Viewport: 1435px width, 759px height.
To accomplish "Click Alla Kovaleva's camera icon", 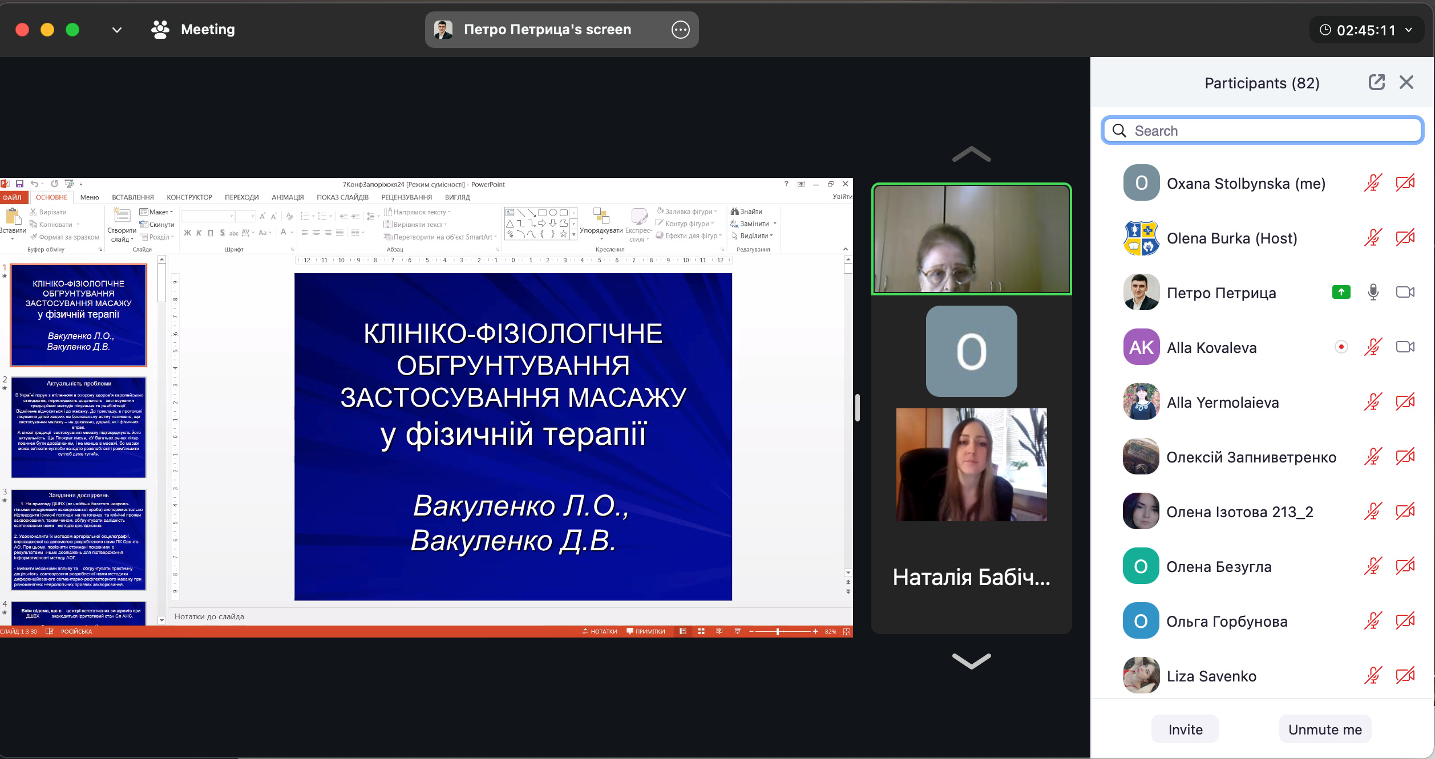I will pos(1404,347).
